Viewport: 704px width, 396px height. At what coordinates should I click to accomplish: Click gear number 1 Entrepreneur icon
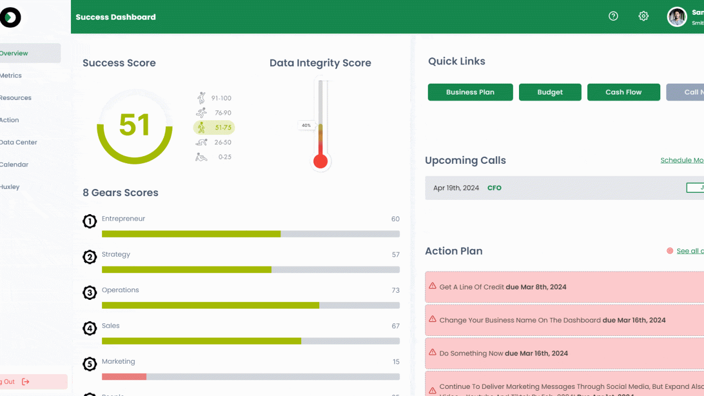pos(90,221)
